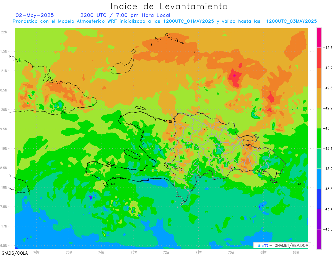Click the longitude label "70W"
Screen dimensions: 332x256
point(231,252)
